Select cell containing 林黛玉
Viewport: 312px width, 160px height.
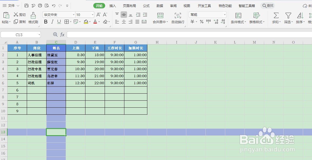56,55
